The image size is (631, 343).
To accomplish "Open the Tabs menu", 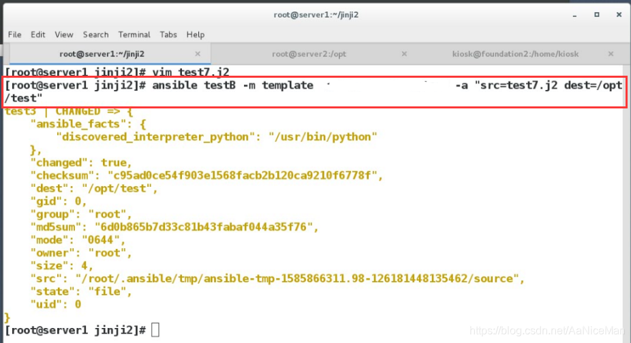I will (x=168, y=35).
